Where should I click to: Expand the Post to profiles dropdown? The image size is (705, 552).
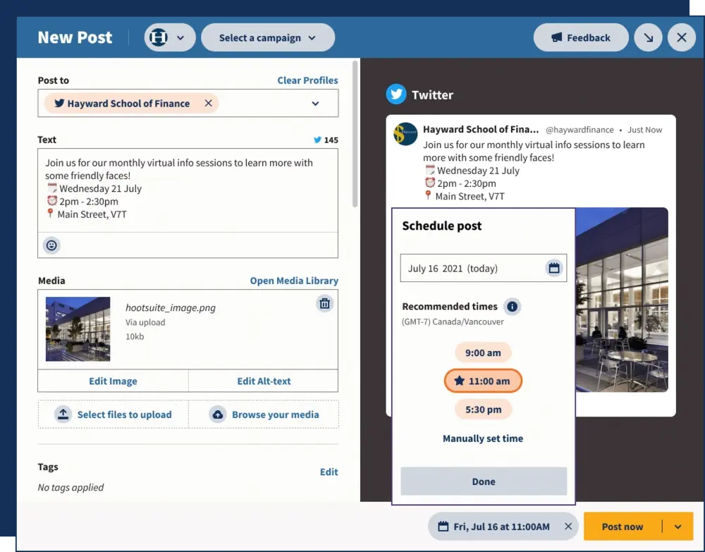coord(314,103)
